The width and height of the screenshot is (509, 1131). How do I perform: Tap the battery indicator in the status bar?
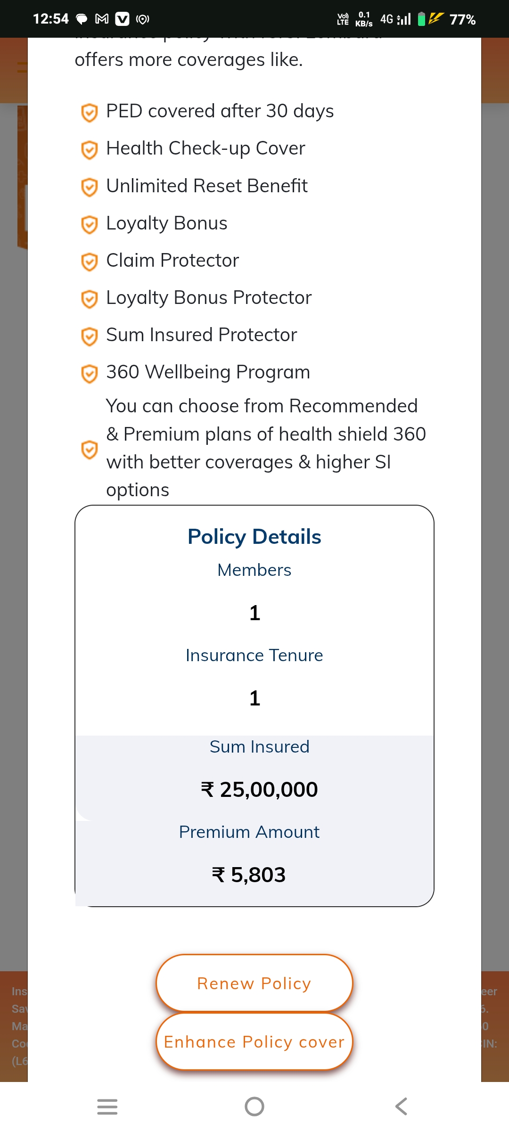[x=422, y=19]
